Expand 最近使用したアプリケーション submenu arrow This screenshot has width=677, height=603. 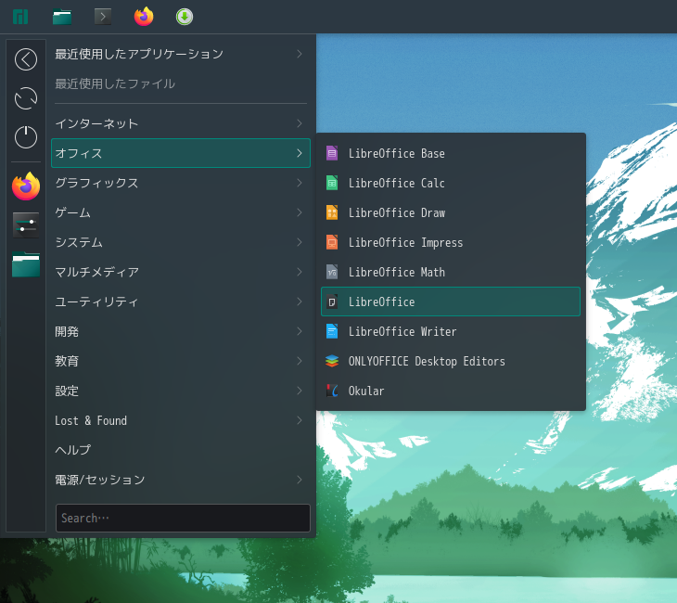(300, 54)
